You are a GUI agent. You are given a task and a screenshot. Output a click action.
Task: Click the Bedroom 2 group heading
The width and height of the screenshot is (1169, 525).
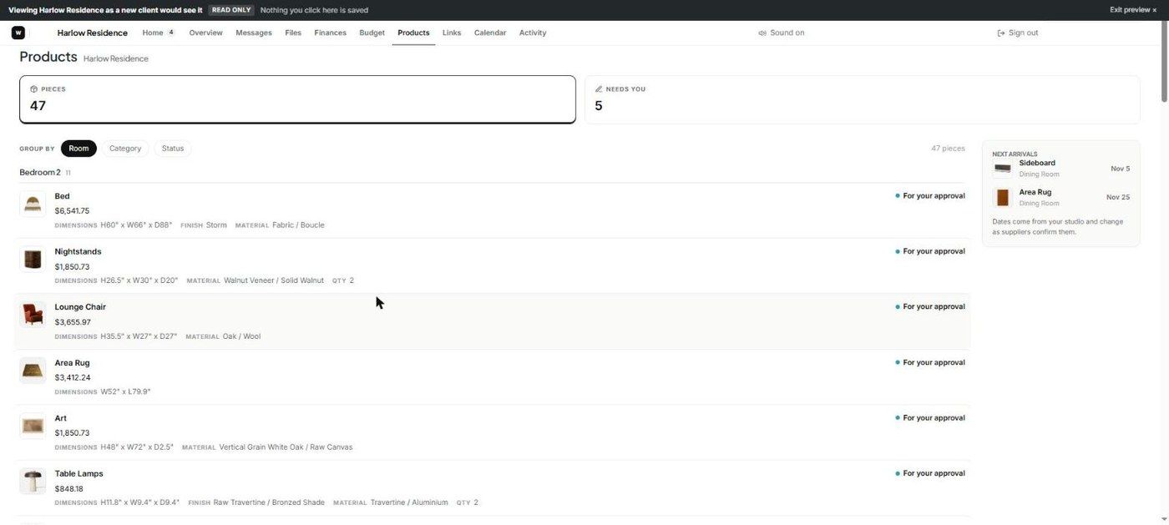coord(40,173)
